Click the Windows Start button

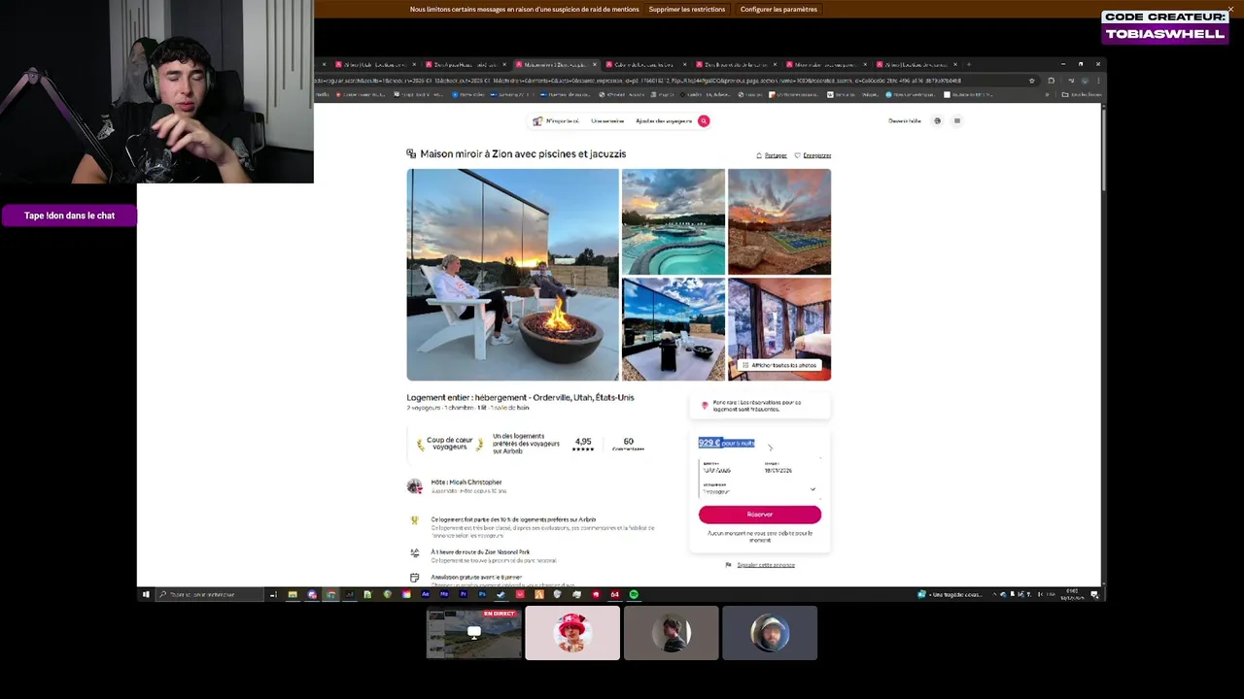146,594
